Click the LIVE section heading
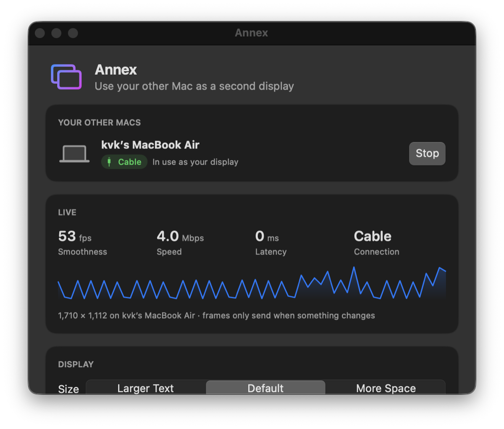Viewport: 504px width, 429px height. pyautogui.click(x=67, y=212)
